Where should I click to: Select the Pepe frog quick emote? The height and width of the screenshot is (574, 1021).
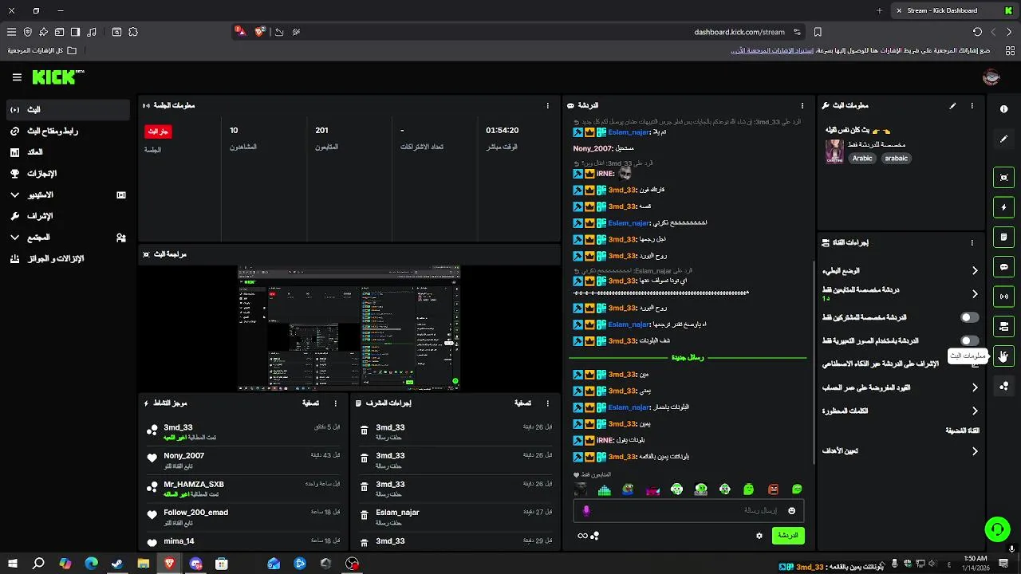tap(629, 489)
